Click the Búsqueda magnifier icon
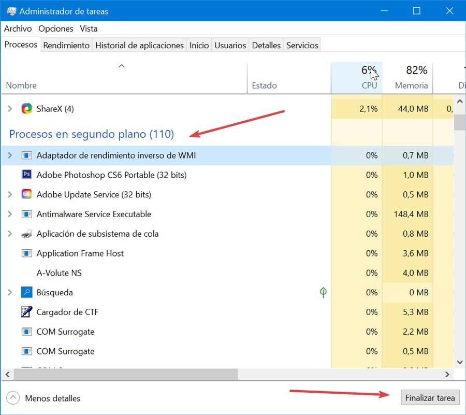 [x=26, y=292]
